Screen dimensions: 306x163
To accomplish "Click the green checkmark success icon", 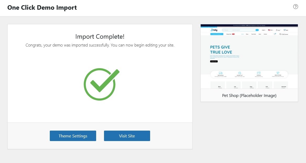I will [101, 84].
